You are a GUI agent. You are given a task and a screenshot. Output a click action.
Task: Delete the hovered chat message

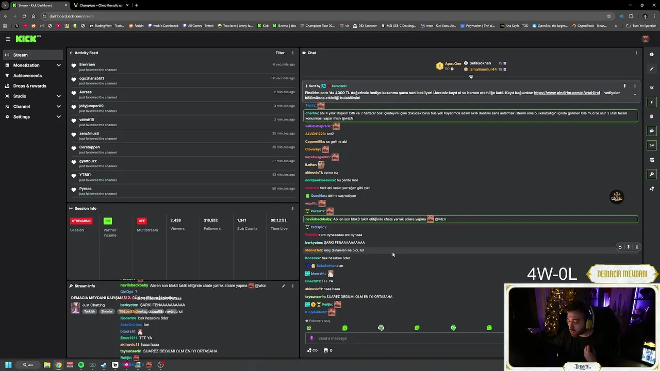(x=637, y=247)
